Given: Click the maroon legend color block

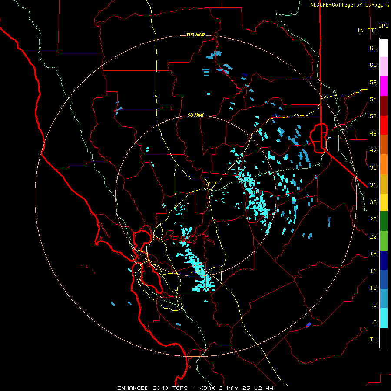Looking at the screenshot, I should (x=384, y=106).
